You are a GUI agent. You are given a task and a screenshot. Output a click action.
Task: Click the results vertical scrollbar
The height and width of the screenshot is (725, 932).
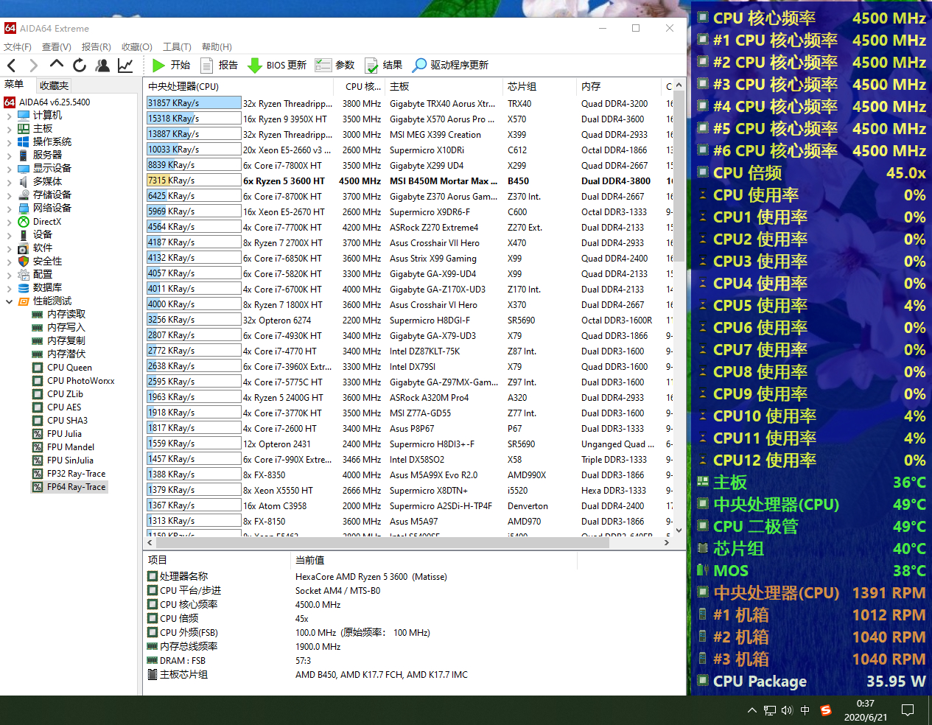(x=679, y=177)
